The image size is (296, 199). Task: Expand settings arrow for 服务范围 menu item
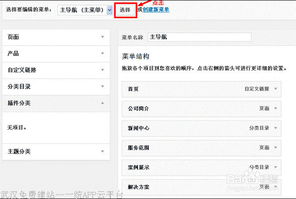pyautogui.click(x=276, y=147)
